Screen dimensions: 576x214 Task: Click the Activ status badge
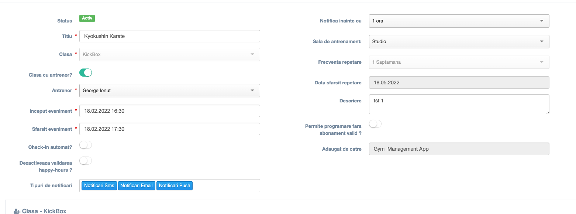click(87, 18)
